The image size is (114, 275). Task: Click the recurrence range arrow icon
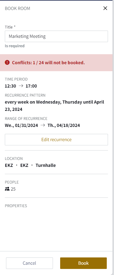(x=43, y=125)
